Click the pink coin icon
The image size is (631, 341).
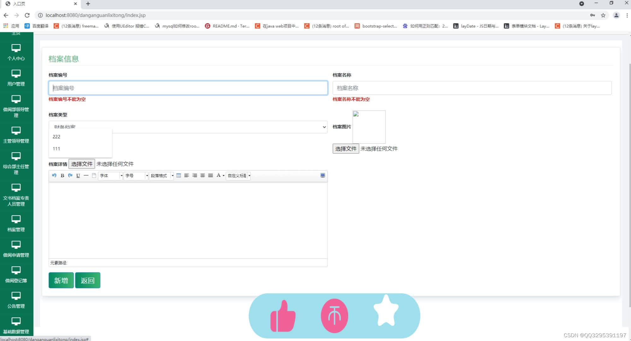334,316
